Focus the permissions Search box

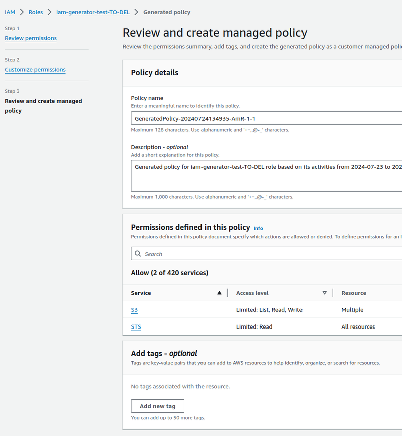coord(266,254)
